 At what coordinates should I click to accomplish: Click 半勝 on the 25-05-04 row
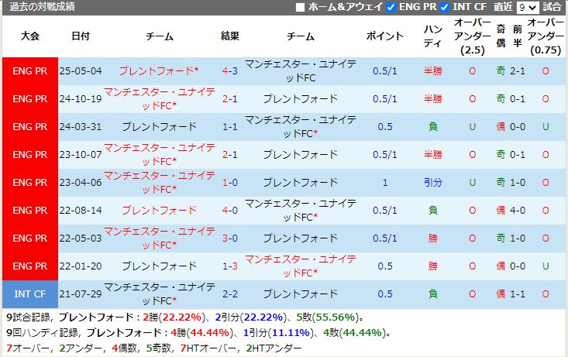point(433,71)
